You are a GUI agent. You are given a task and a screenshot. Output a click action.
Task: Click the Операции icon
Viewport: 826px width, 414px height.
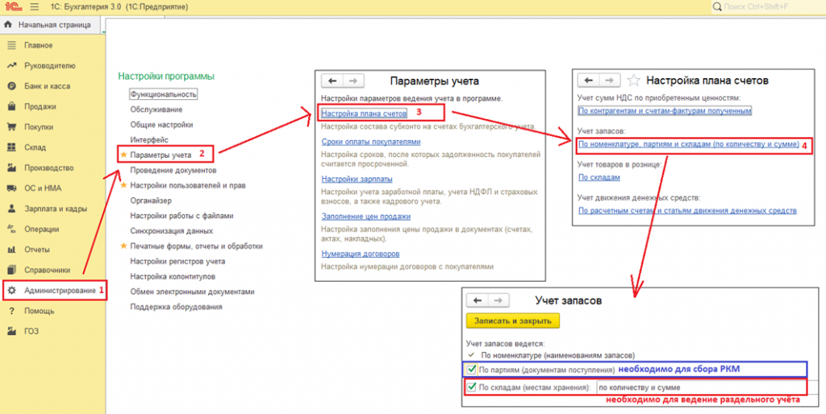[x=11, y=229]
